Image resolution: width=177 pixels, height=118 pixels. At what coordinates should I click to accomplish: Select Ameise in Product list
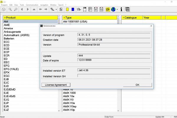click(x=8, y=28)
